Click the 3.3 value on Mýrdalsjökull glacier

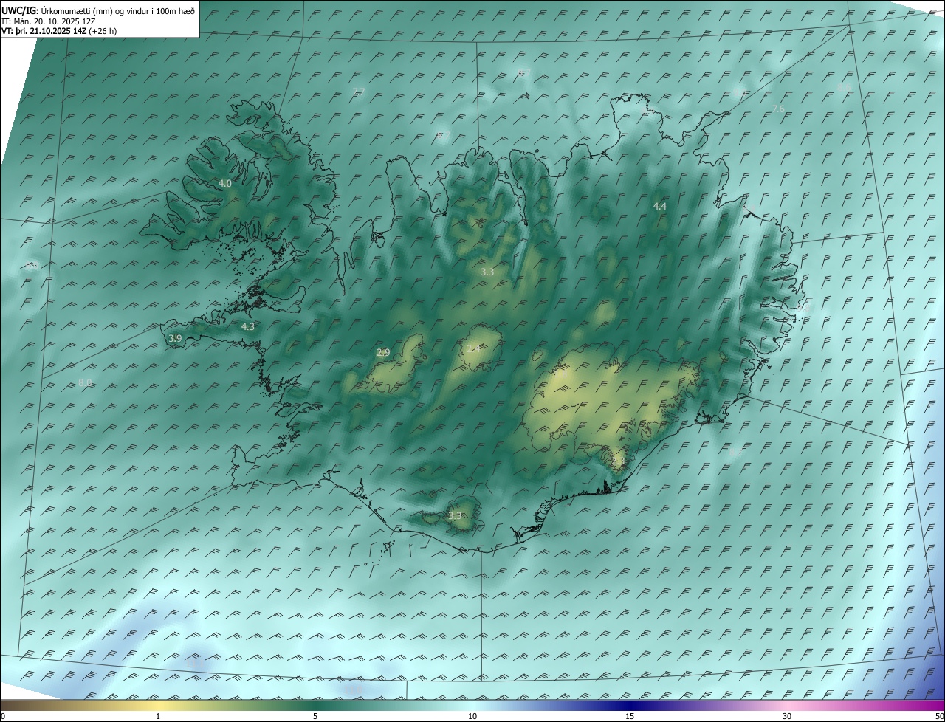point(455,515)
